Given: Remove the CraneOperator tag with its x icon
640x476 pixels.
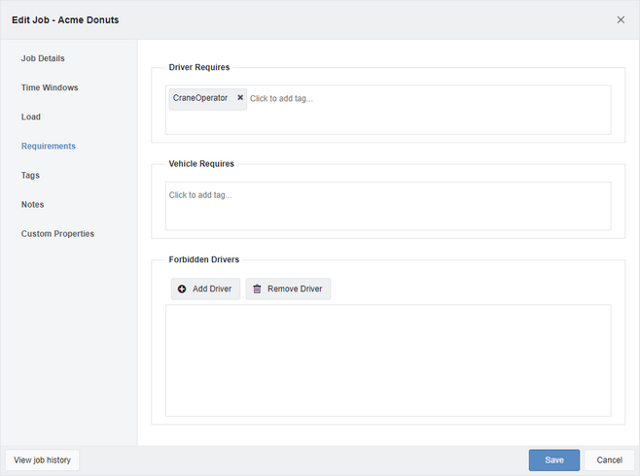Looking at the screenshot, I should 240,98.
